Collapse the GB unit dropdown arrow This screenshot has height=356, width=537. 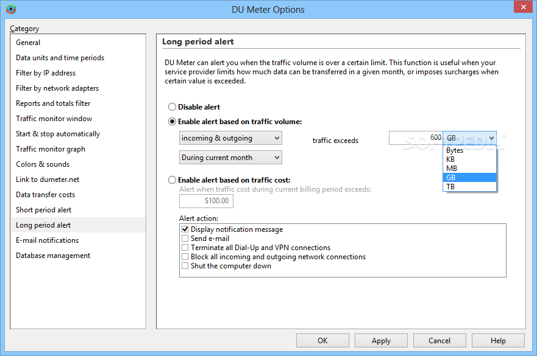(x=491, y=138)
